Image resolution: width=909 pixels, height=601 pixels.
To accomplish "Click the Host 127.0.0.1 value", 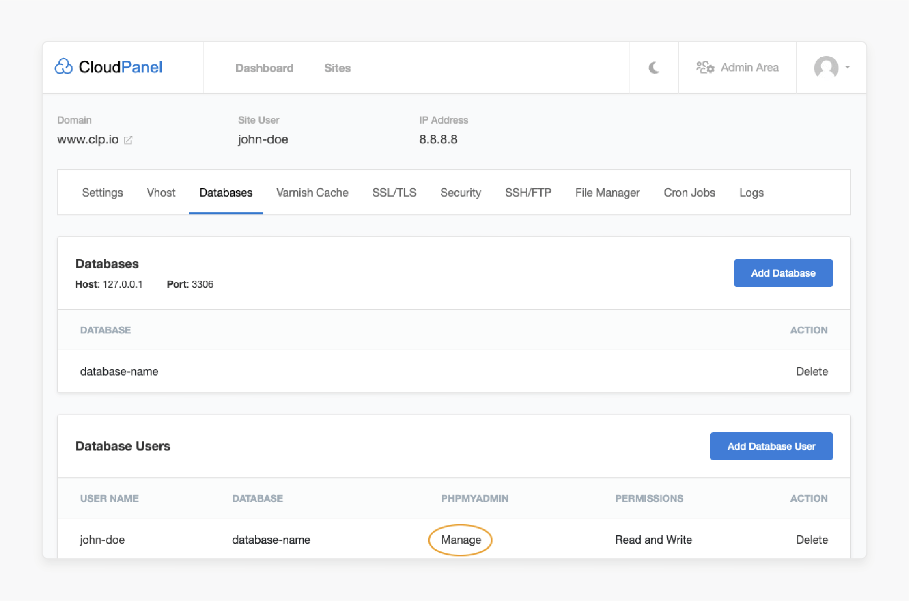I will tap(122, 284).
